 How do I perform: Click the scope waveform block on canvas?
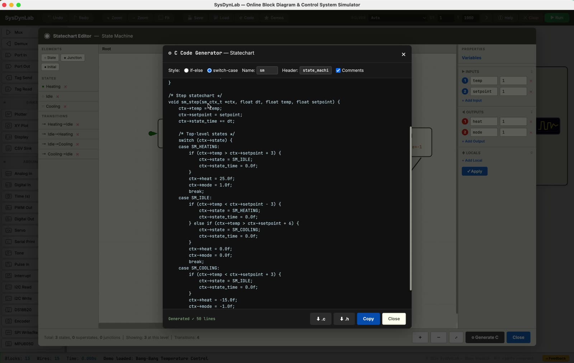click(548, 126)
